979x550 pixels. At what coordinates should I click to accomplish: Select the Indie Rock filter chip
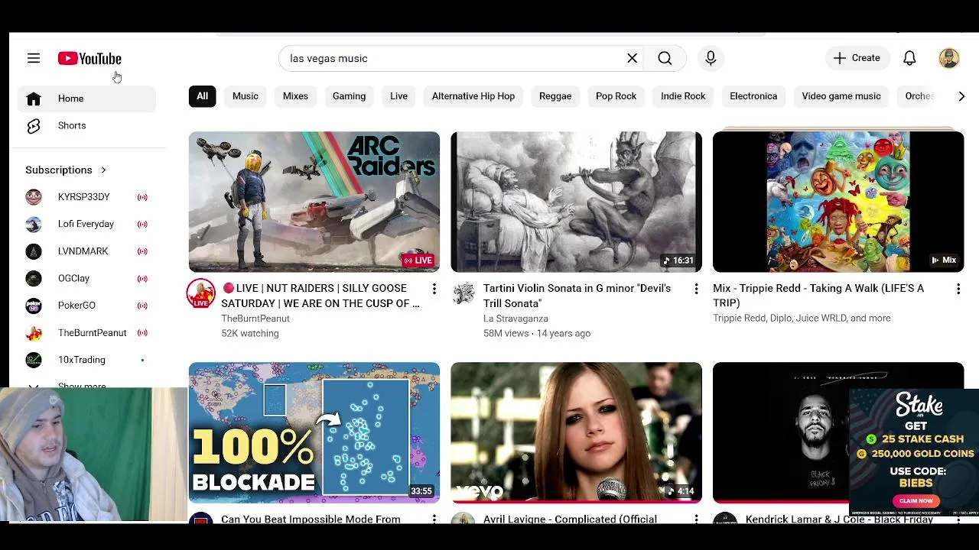683,96
